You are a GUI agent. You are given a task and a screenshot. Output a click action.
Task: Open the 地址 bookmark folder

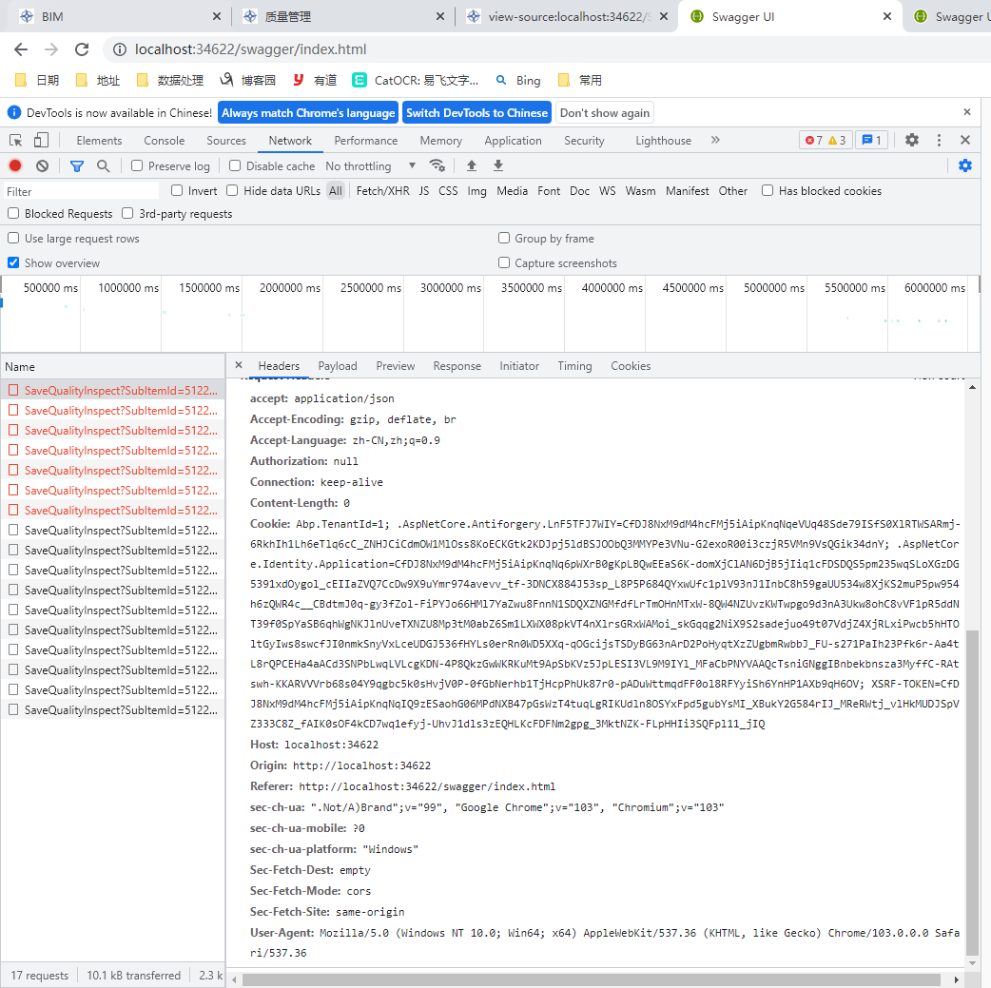pyautogui.click(x=98, y=80)
